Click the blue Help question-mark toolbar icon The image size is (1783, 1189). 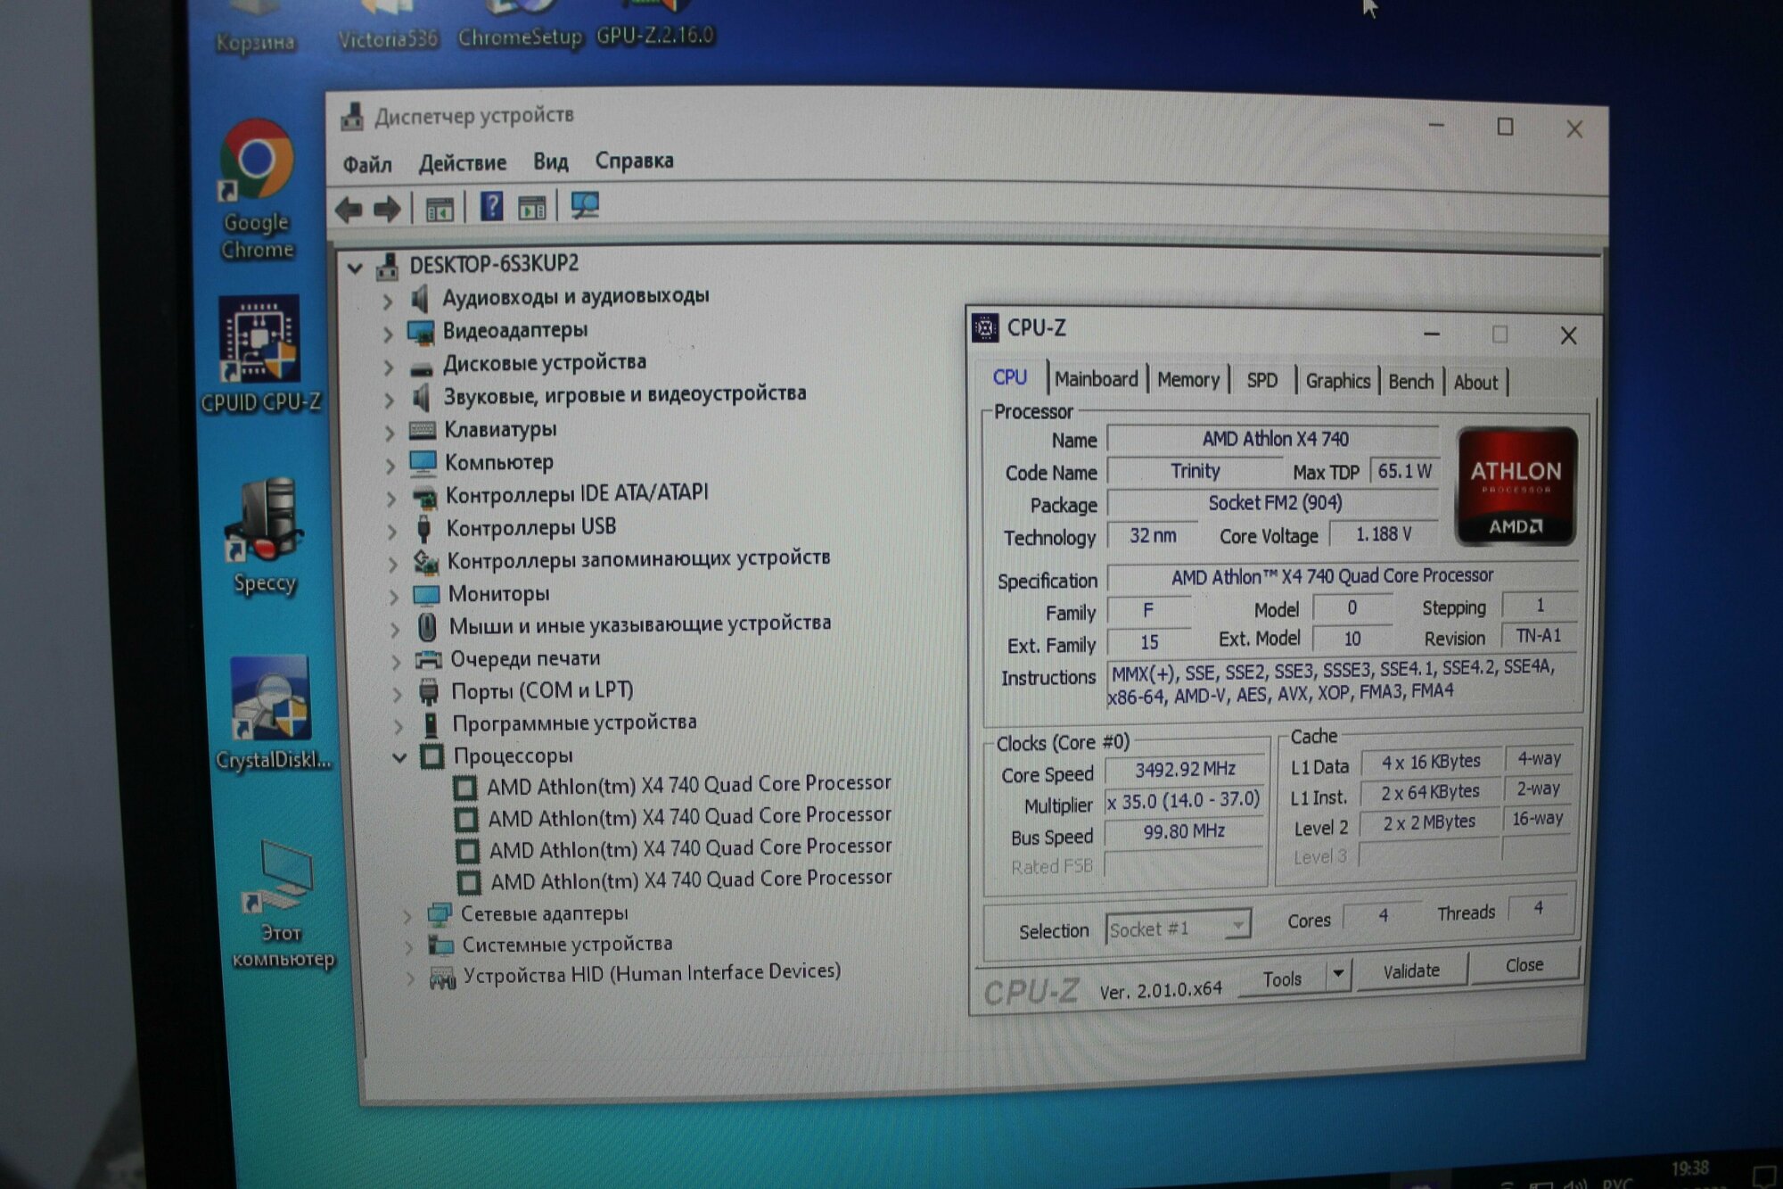tap(491, 207)
